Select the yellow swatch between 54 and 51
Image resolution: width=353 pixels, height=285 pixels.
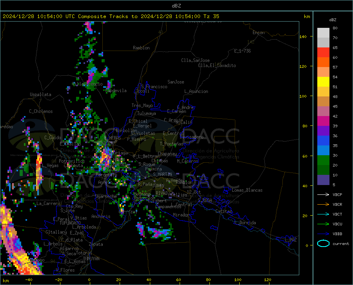[323, 82]
